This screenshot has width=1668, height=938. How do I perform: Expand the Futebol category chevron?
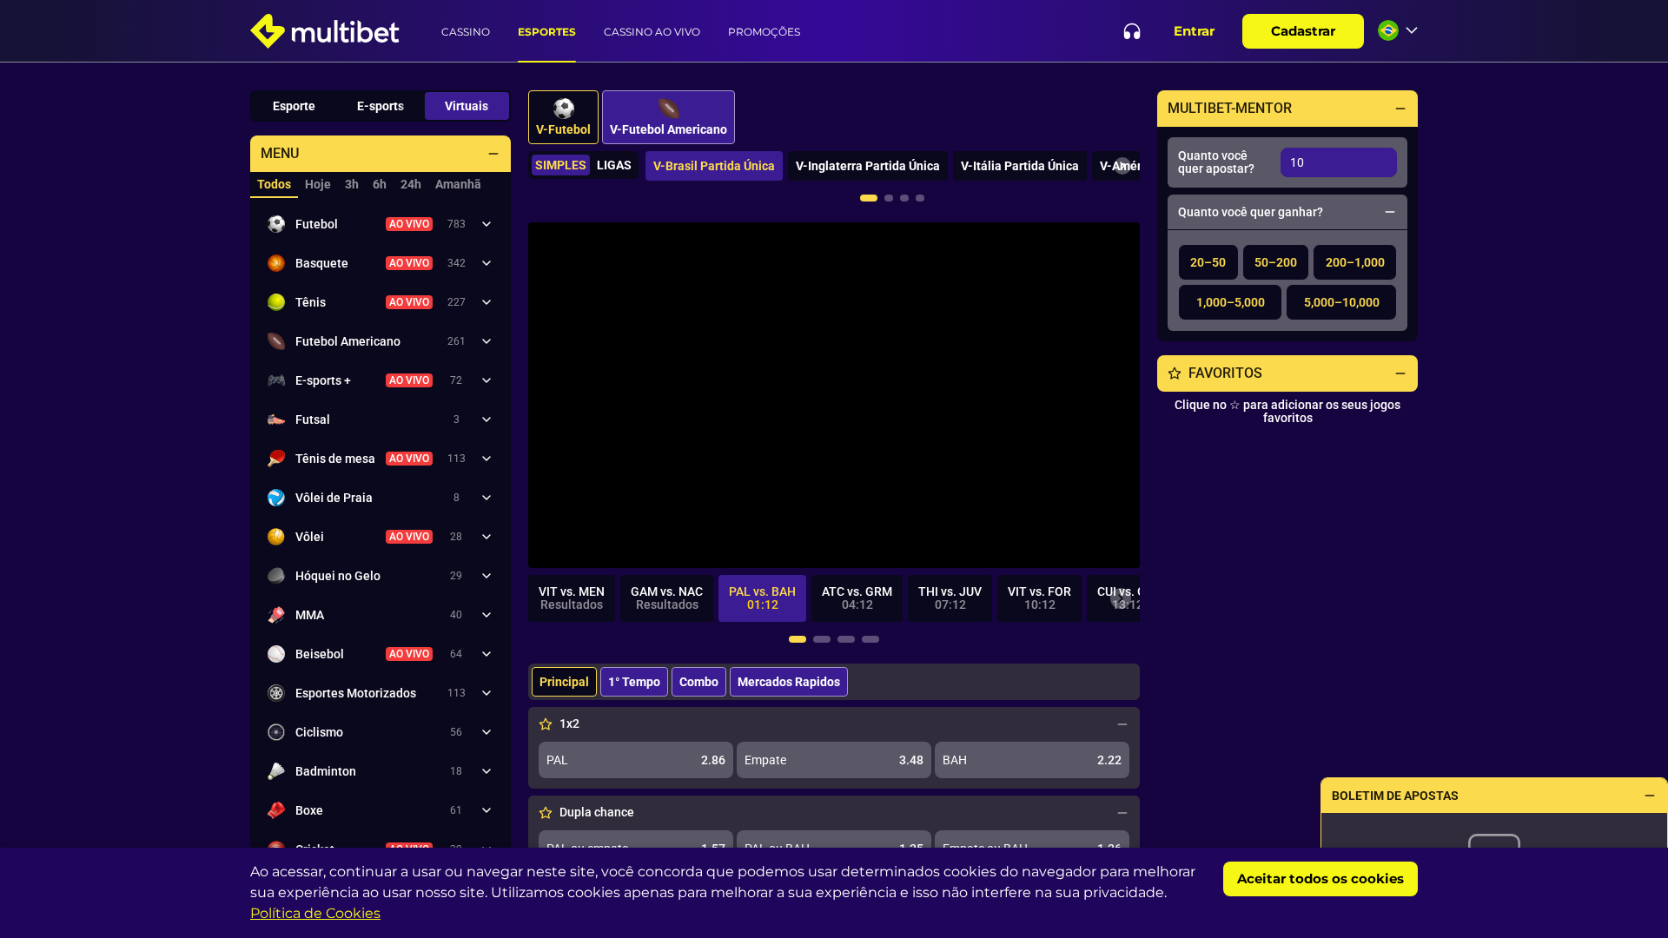[x=486, y=224]
